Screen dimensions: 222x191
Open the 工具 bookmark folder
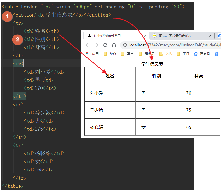pos(183,54)
